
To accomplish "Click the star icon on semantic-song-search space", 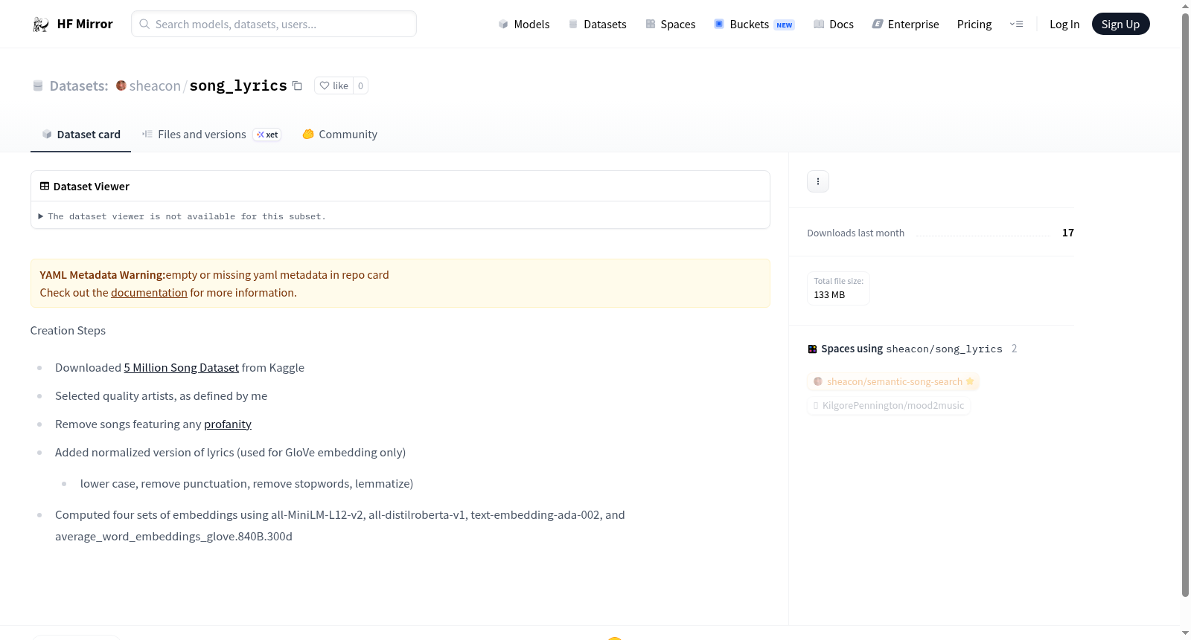I will point(970,381).
